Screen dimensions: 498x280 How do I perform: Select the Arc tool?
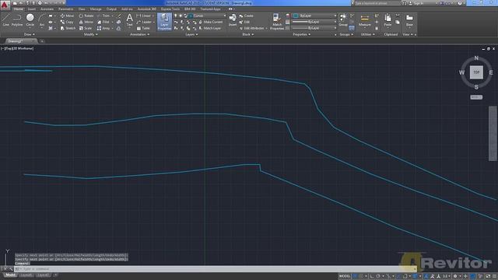tap(41, 20)
